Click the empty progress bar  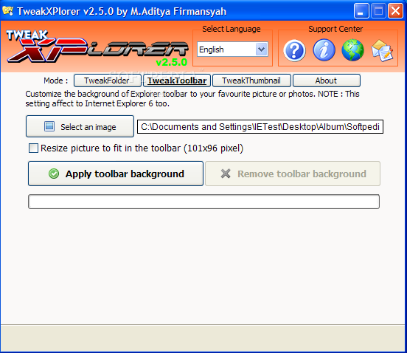coord(204,202)
